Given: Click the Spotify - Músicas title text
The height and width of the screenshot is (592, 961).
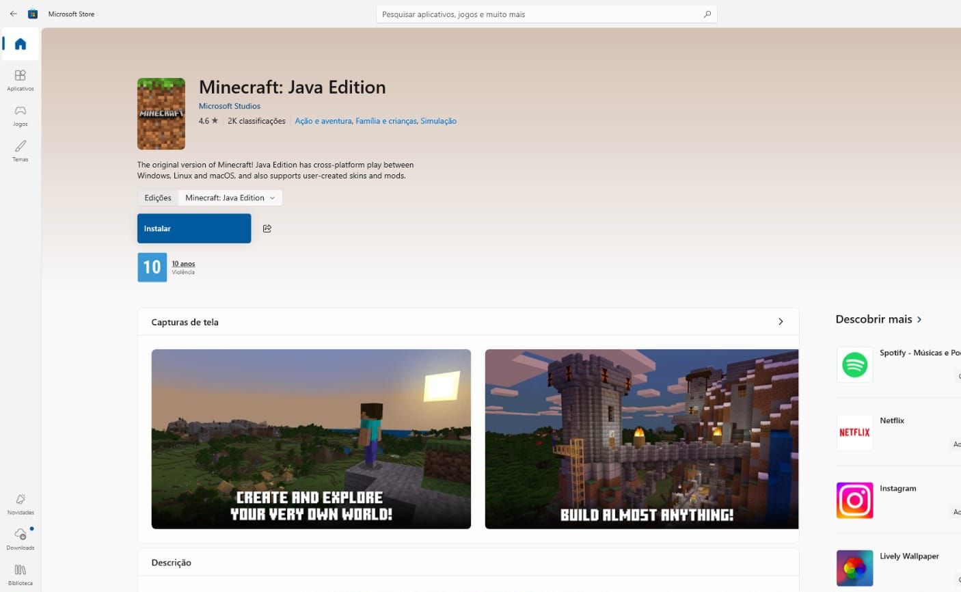Looking at the screenshot, I should (920, 353).
